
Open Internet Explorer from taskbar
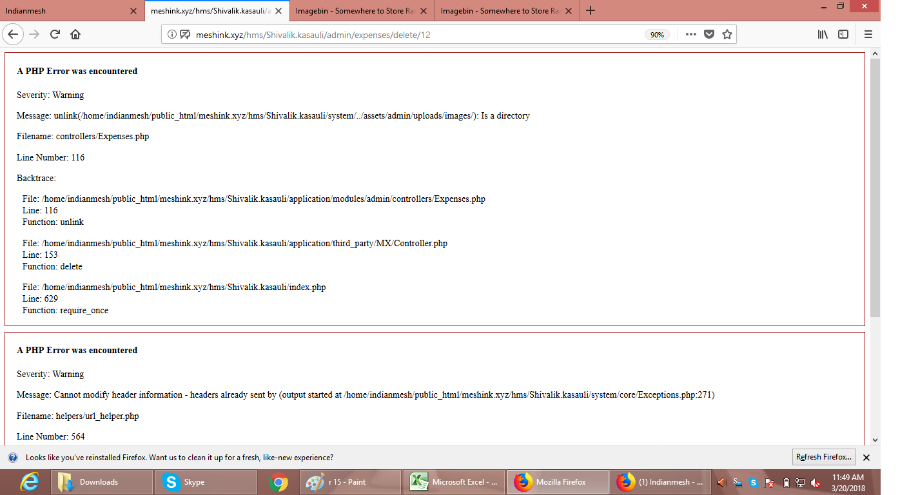pos(29,482)
